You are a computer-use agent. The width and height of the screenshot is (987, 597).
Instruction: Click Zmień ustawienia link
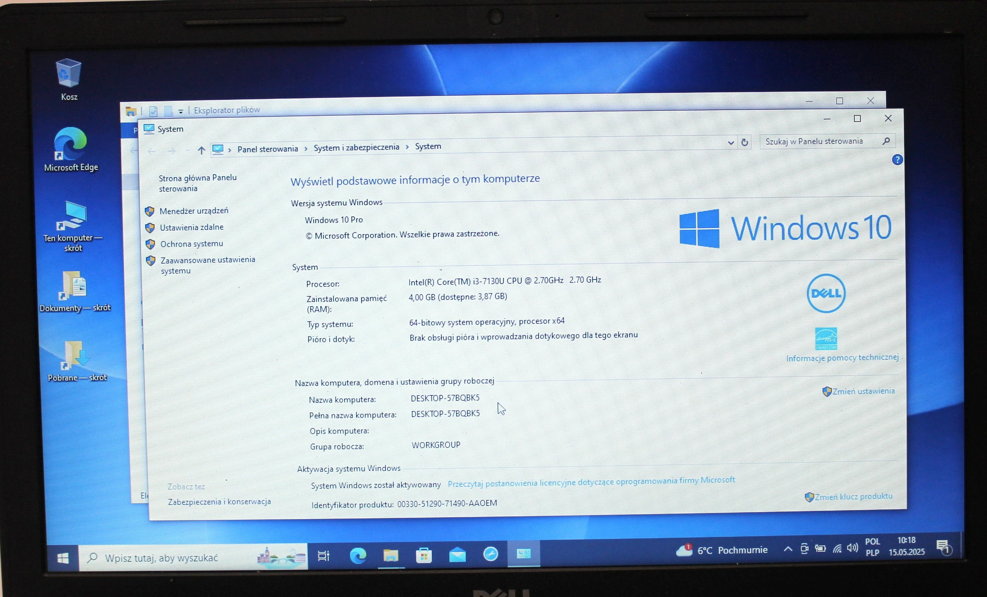click(863, 391)
